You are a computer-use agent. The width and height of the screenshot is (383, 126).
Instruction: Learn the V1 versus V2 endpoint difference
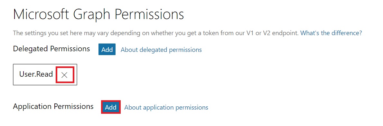coord(331,33)
